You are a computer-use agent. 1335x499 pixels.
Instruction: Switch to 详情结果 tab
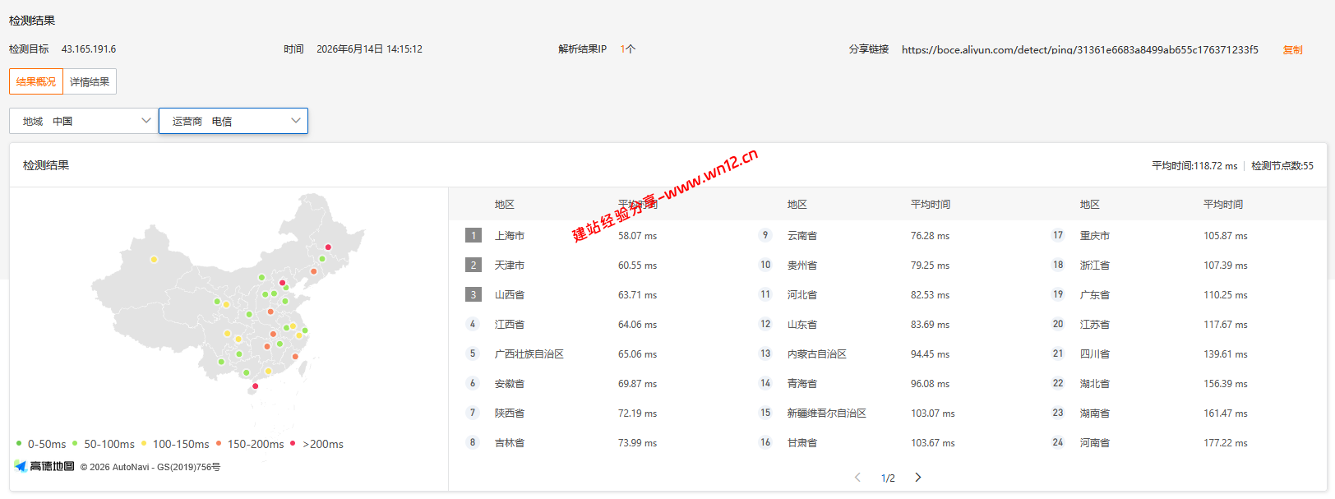90,81
